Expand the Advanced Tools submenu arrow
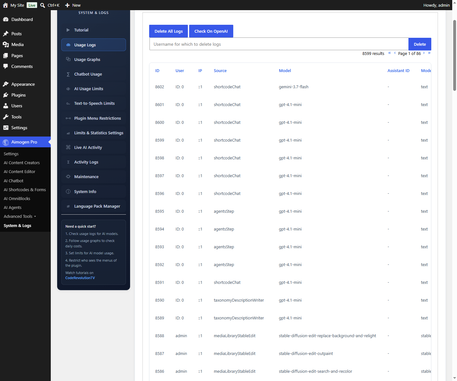This screenshot has width=457, height=381. [x=35, y=217]
